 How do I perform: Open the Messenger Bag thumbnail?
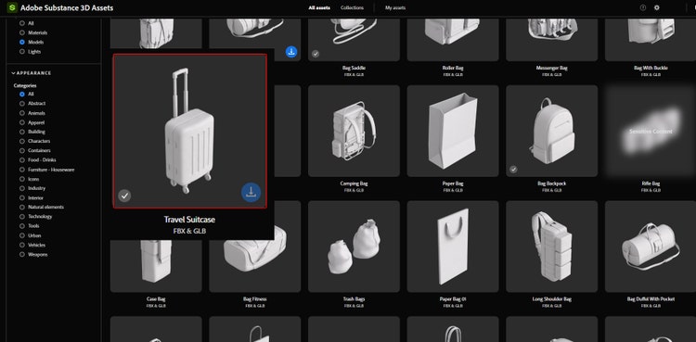pos(552,40)
